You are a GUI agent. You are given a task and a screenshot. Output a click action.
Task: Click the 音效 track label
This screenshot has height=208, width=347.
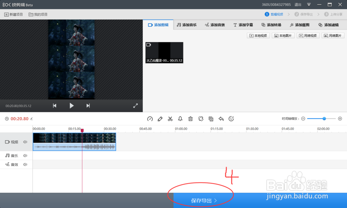point(12,164)
